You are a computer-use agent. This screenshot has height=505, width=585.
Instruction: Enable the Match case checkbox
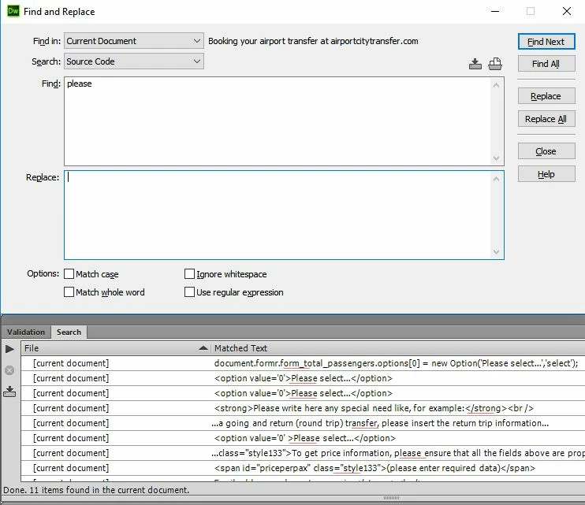tap(69, 274)
